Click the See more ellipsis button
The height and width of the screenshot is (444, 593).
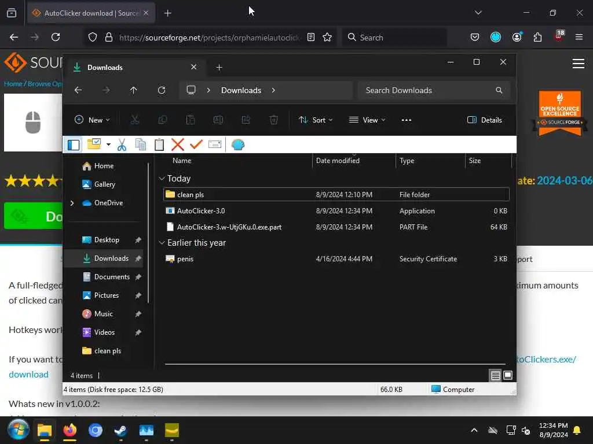point(407,120)
